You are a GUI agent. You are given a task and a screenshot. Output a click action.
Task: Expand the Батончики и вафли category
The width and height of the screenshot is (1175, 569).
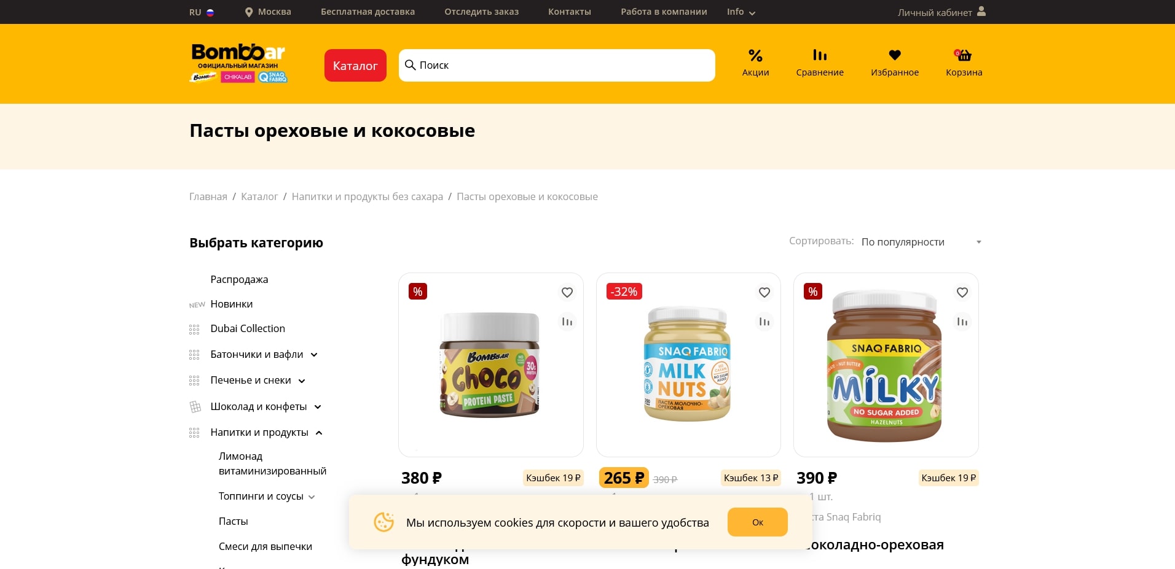click(x=314, y=355)
